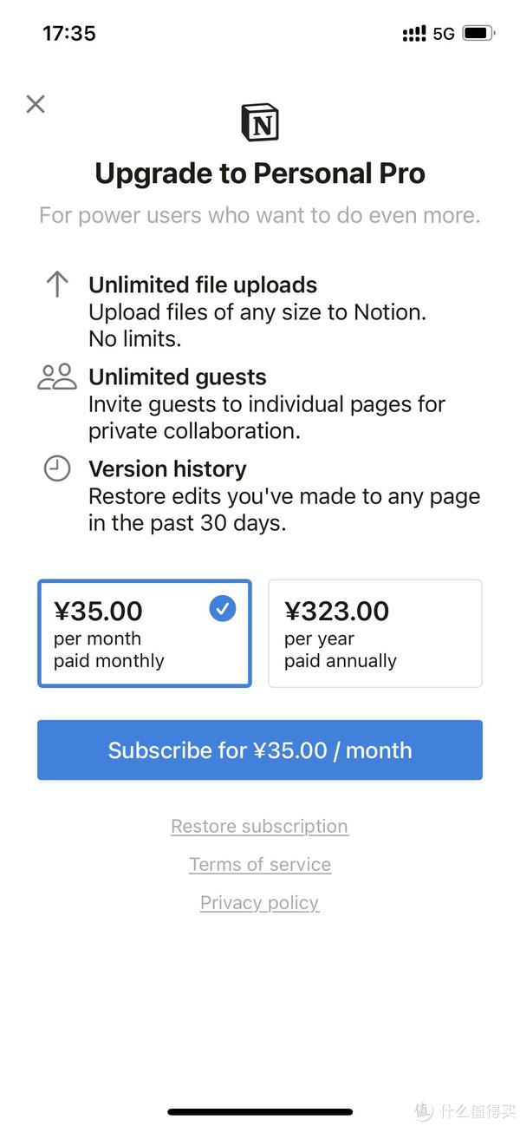Tap Subscribe for ¥35.00 / month
This screenshot has width=520, height=1126.
259,750
